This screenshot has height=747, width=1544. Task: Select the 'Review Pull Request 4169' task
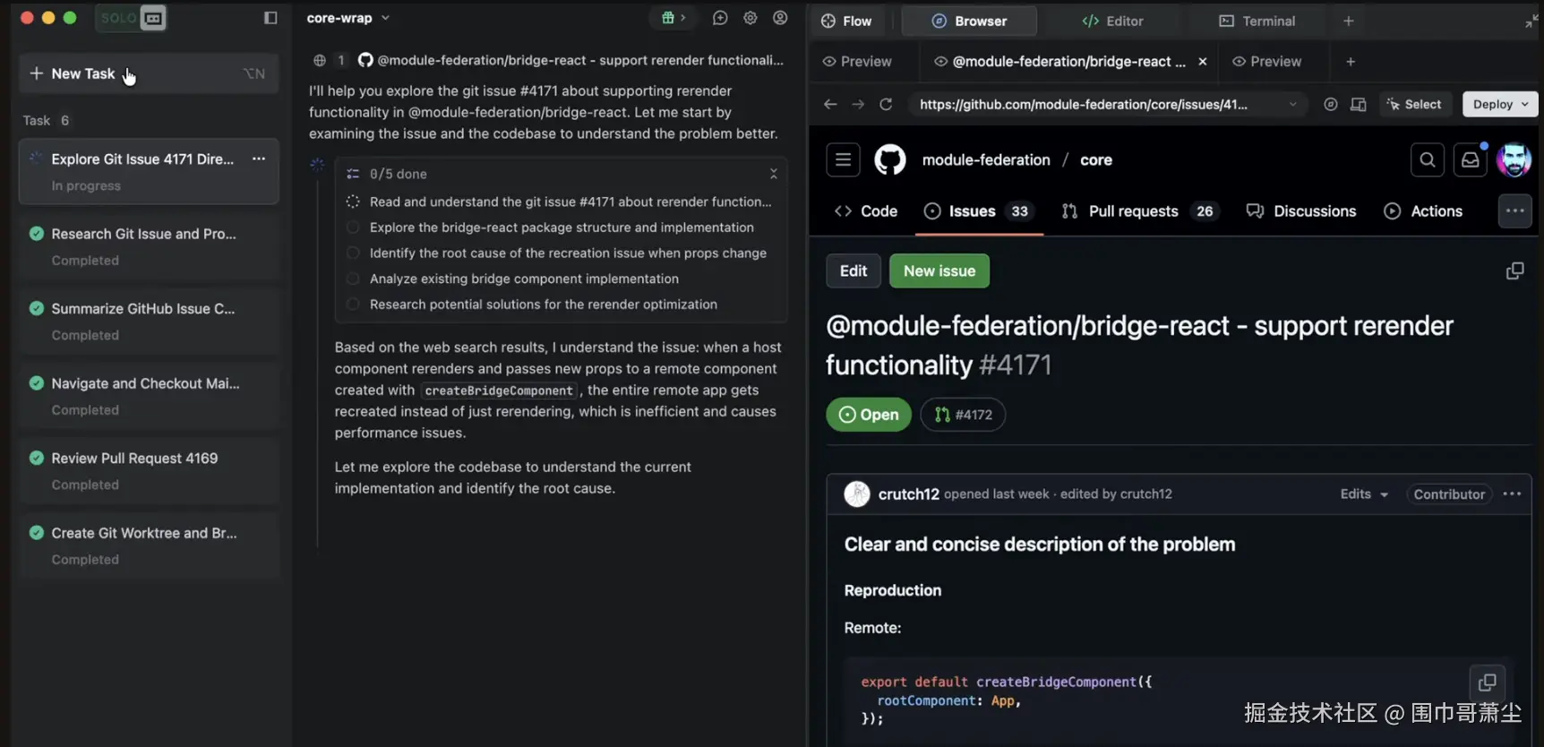tap(134, 459)
